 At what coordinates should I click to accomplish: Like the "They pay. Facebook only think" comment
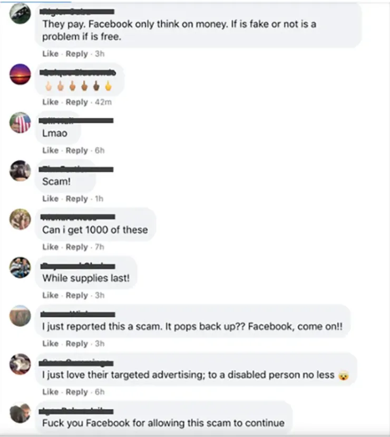tap(51, 54)
